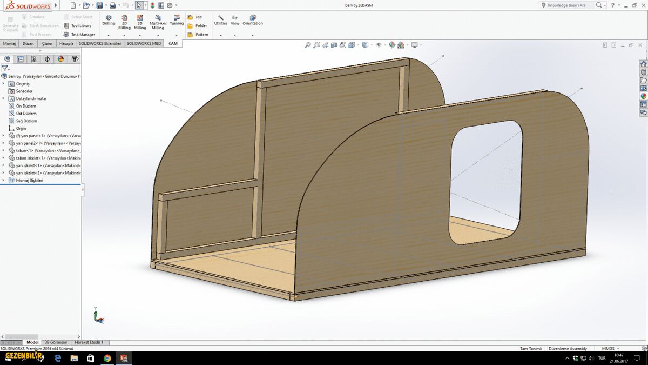Expand the Detaylandırmalar tree node
The width and height of the screenshot is (648, 365).
[x=4, y=99]
